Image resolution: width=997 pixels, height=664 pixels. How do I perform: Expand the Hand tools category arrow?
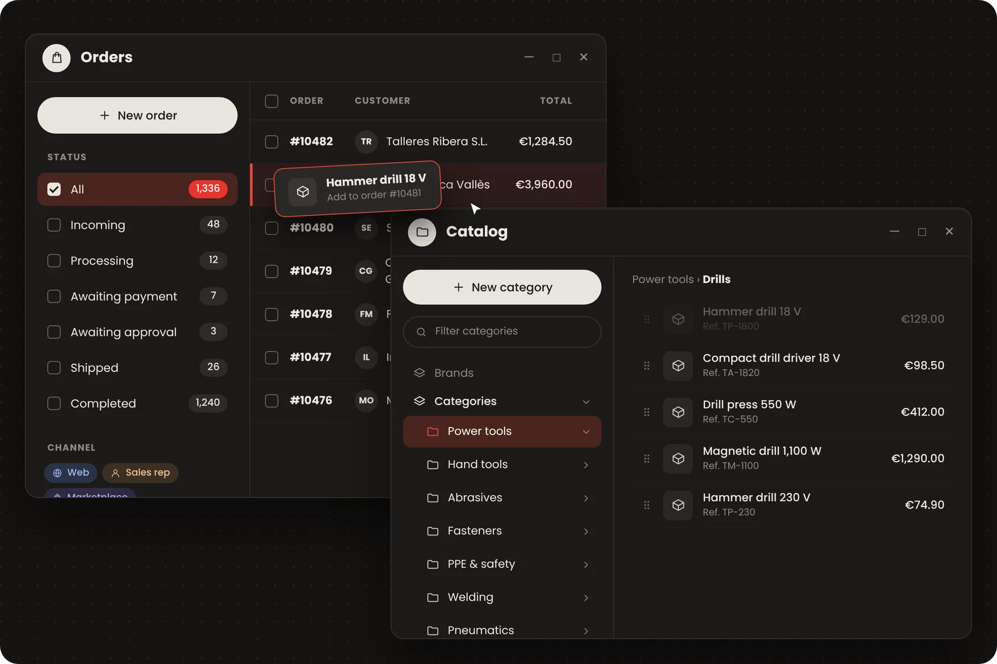click(x=586, y=465)
